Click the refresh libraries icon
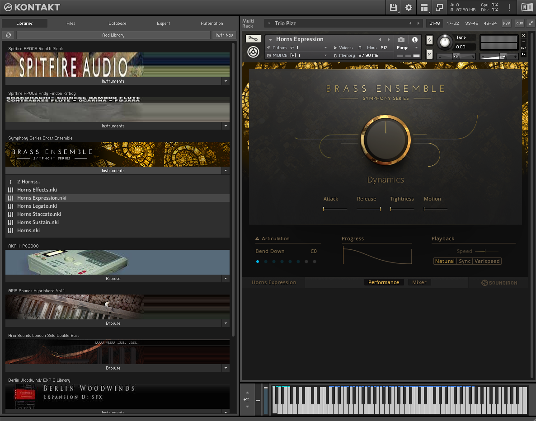The width and height of the screenshot is (536, 421). (x=8, y=35)
